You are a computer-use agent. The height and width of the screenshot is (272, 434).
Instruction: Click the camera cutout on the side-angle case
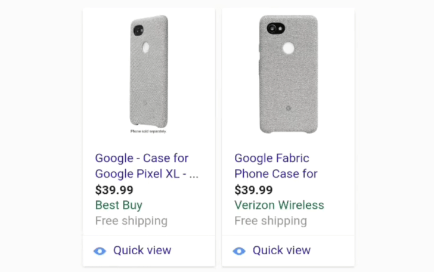[x=138, y=30]
